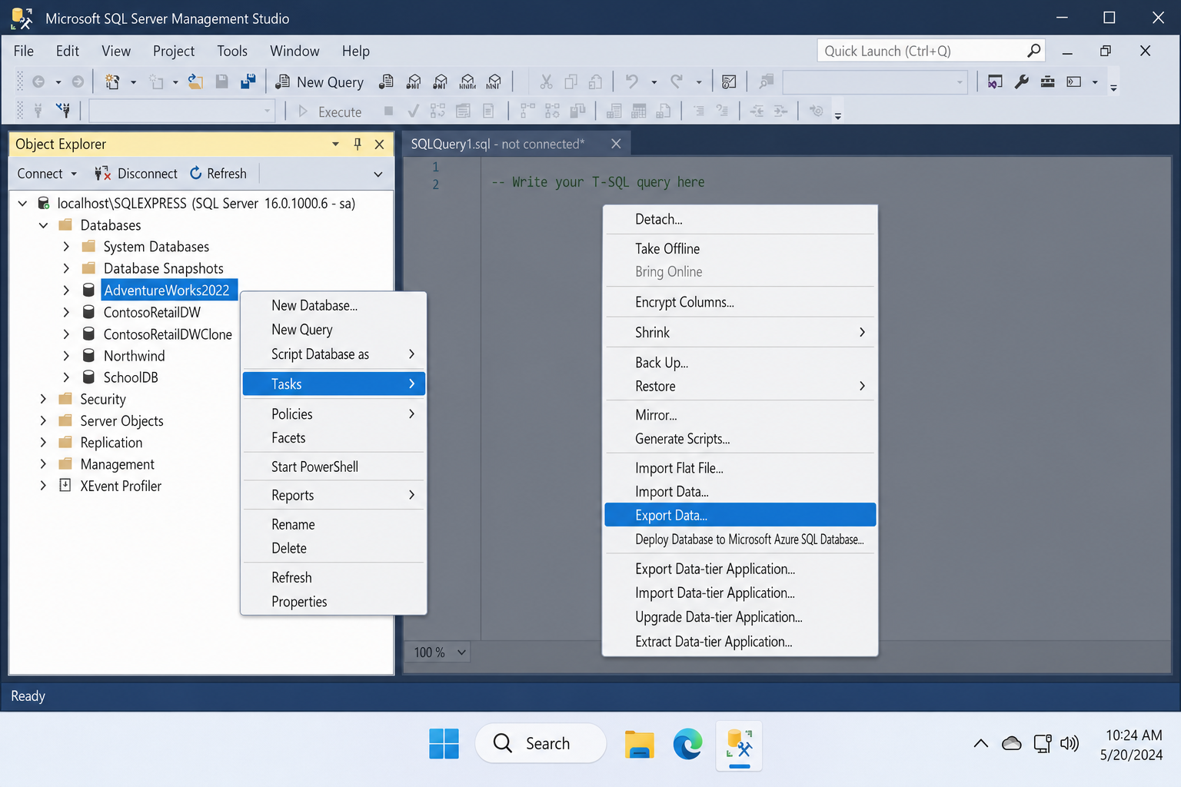Open the Toolbox icon

tap(1047, 81)
